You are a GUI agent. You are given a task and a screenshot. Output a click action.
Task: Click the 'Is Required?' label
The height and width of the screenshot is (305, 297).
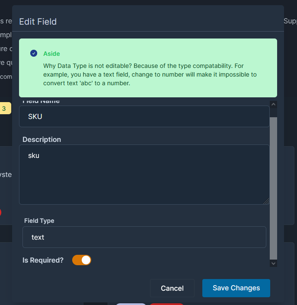pos(43,260)
